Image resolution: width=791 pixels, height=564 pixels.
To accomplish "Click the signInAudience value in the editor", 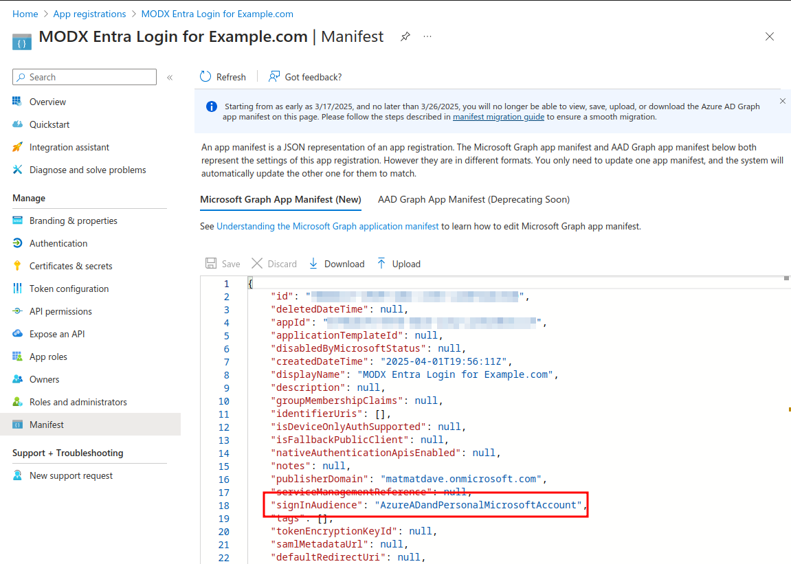I will click(x=478, y=505).
